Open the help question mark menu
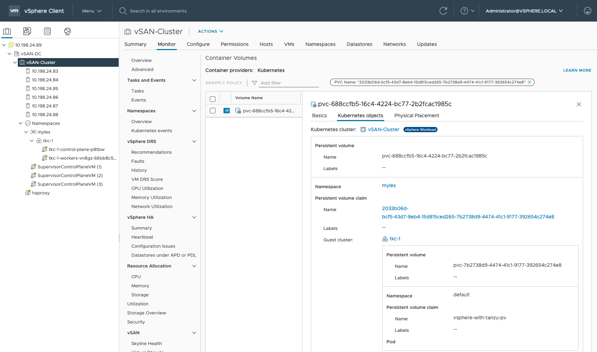The image size is (597, 352). coord(467,11)
